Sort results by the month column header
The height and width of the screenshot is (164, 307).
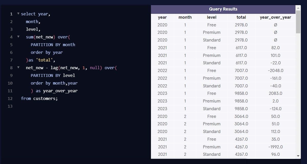(x=185, y=17)
